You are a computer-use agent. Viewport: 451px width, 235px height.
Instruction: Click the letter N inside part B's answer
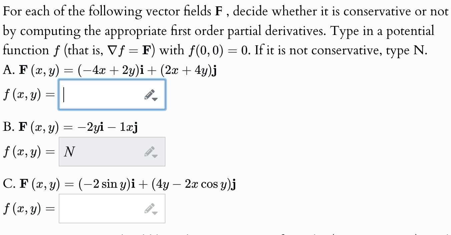[69, 152]
